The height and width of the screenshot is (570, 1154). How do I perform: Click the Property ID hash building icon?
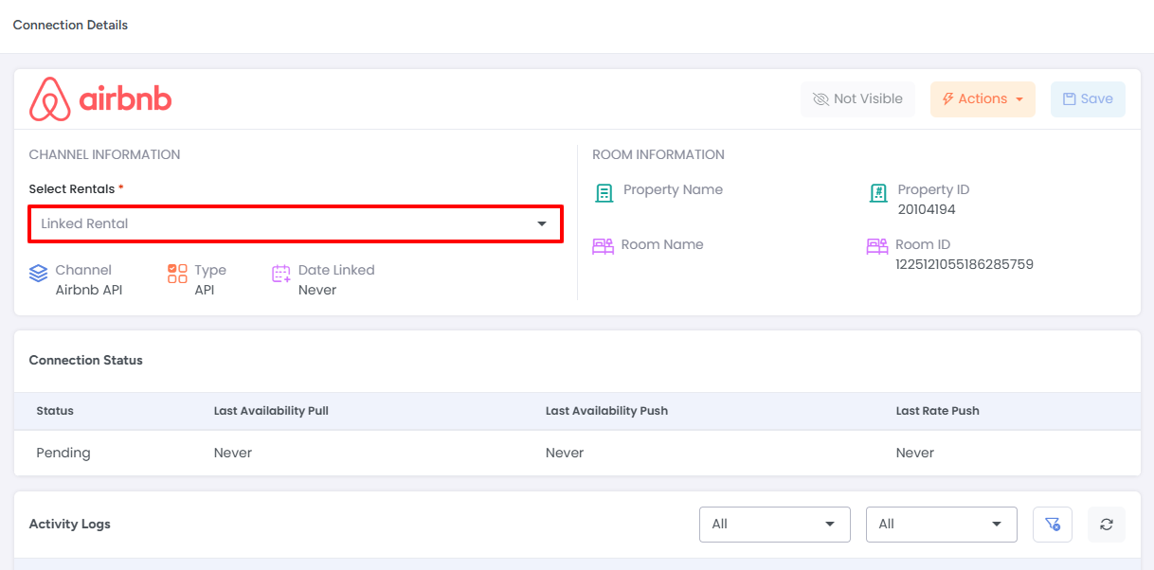(878, 193)
